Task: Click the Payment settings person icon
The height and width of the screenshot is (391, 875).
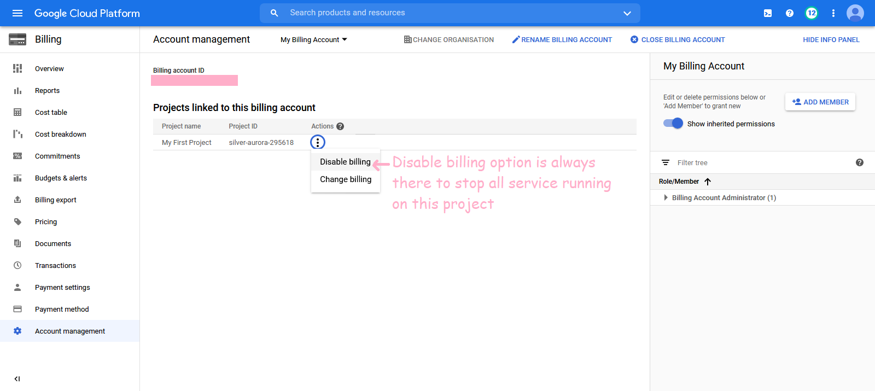Action: pyautogui.click(x=17, y=287)
